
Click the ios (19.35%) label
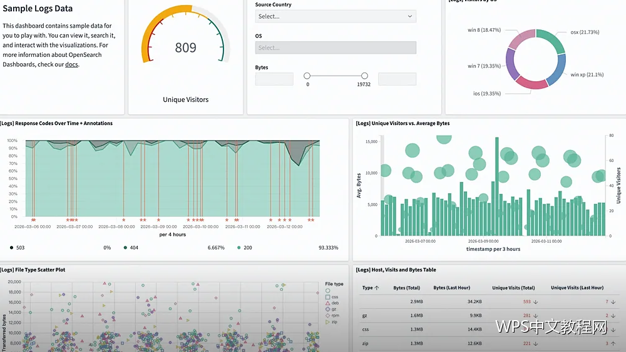click(x=486, y=94)
